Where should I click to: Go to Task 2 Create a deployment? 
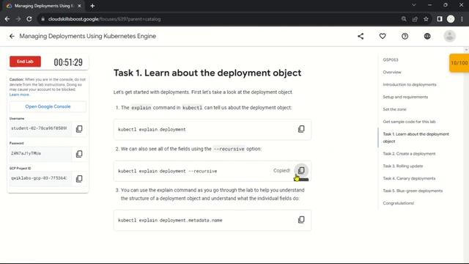[x=409, y=153]
